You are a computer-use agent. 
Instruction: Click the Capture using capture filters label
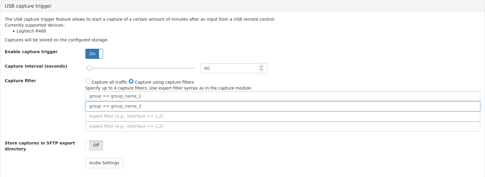click(164, 82)
